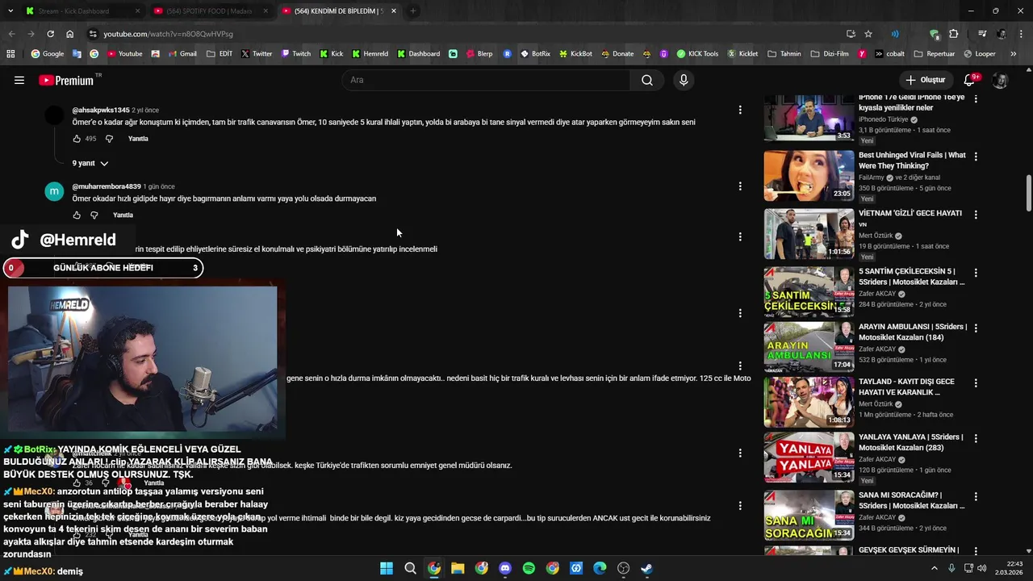The height and width of the screenshot is (581, 1033).
Task: Reply via Yanıtla on @ahsakpwks1345 comment
Action: click(138, 139)
